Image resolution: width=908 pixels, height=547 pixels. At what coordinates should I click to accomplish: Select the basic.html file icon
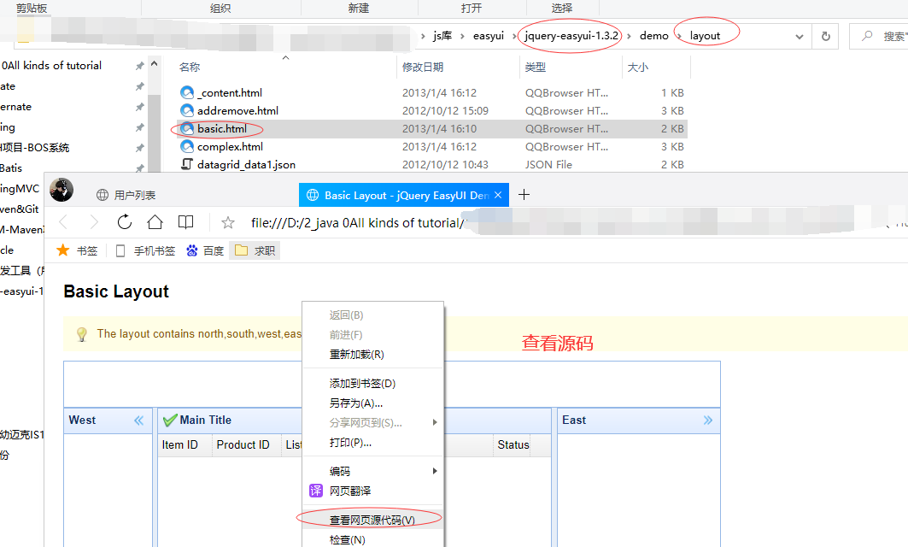(187, 129)
